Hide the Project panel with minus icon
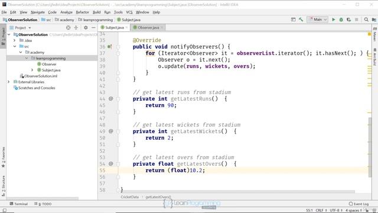Viewport: 378px width, 213px height. 93,28
